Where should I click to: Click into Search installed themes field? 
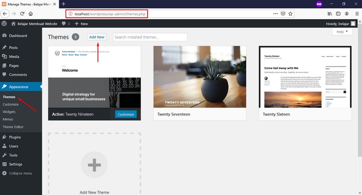point(150,37)
